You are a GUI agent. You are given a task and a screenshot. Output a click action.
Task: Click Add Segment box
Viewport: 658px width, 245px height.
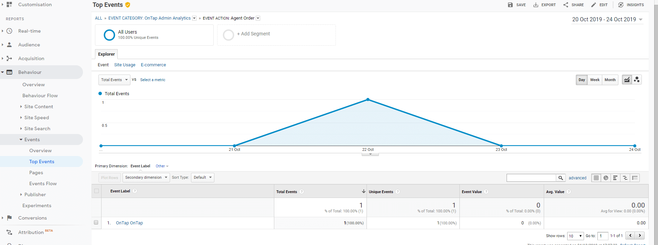[276, 35]
